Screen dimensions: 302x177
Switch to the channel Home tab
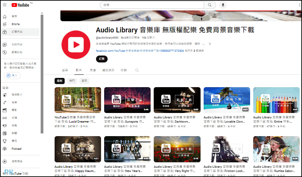[65, 70]
